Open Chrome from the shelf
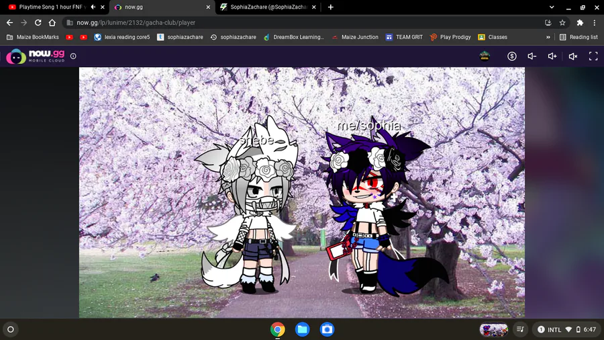 point(277,329)
